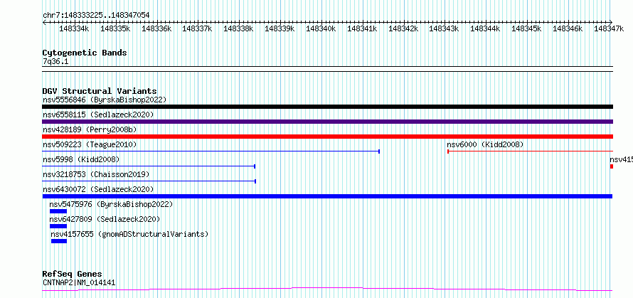Open the nsv509223 (Teague2010) label
The height and width of the screenshot is (298, 633).
pos(90,144)
